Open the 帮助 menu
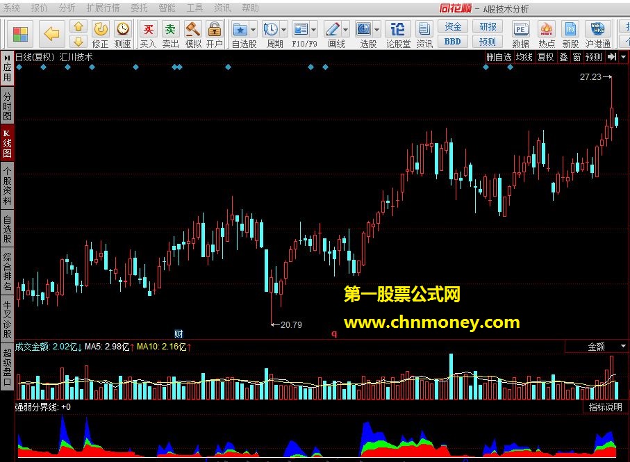Image resolution: width=630 pixels, height=462 pixels. (250, 8)
